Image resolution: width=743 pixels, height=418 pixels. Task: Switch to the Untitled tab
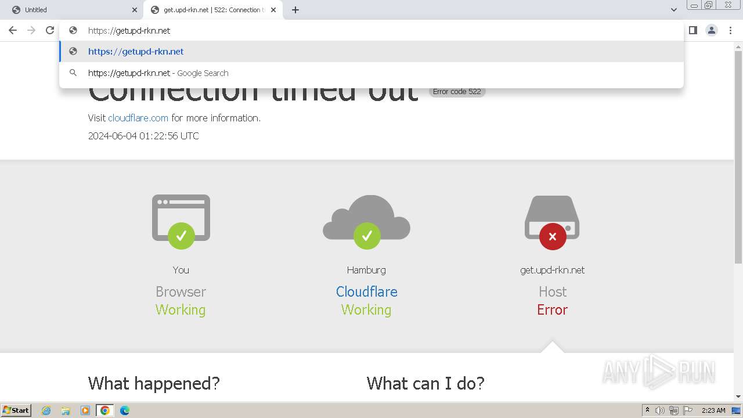pos(73,10)
